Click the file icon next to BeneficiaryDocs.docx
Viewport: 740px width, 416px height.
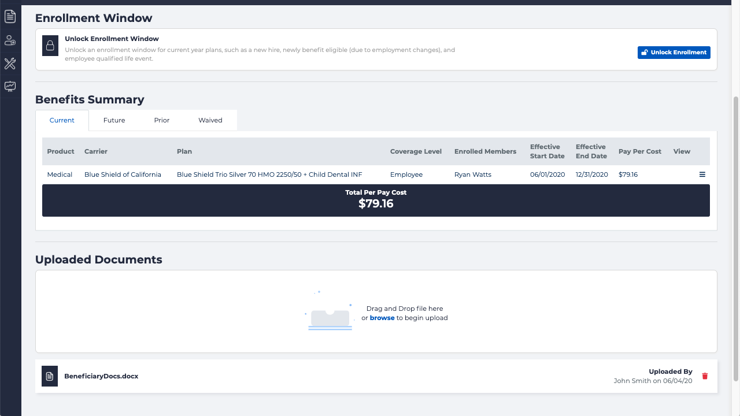[x=49, y=376]
